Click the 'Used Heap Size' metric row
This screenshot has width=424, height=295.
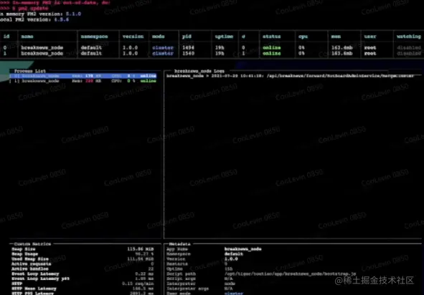click(83, 259)
